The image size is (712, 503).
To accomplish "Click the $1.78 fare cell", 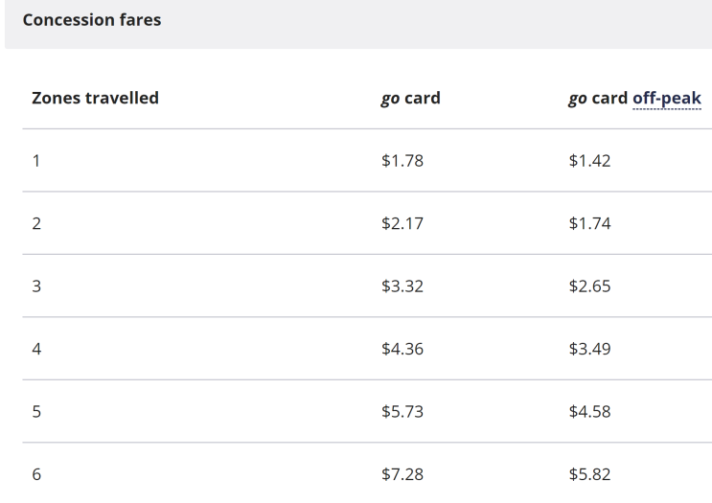I will 402,161.
